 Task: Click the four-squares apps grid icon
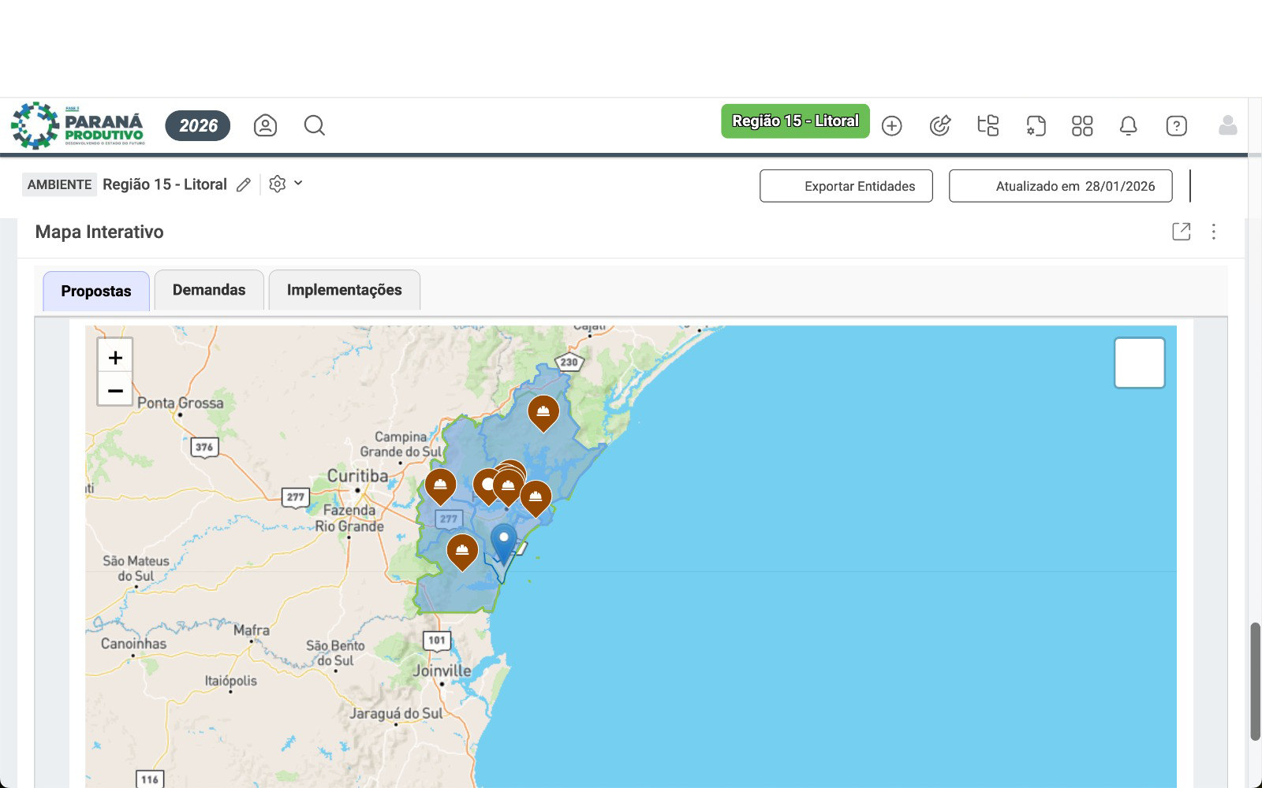point(1081,126)
